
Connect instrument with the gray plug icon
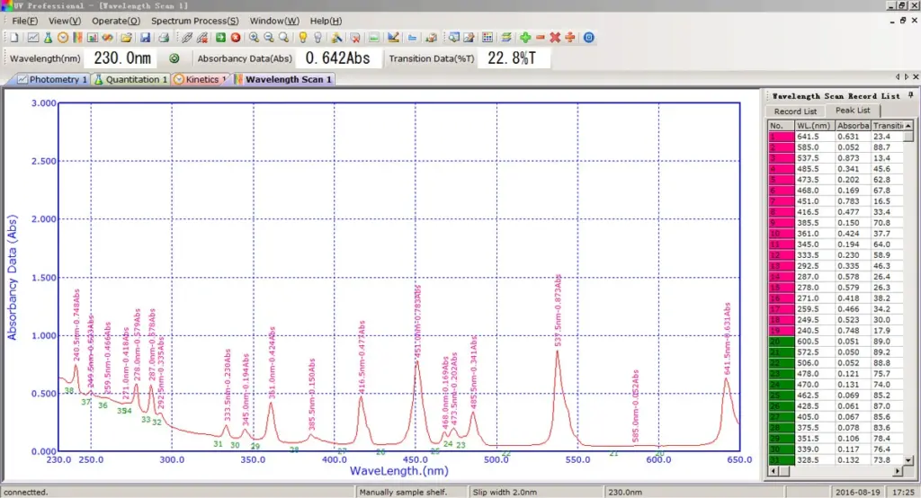point(187,38)
